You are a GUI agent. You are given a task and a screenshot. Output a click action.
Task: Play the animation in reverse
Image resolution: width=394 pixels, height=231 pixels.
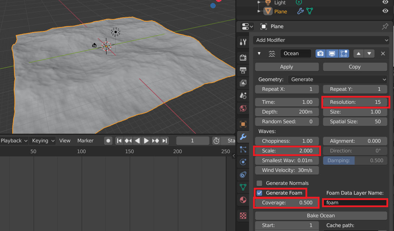click(x=137, y=141)
